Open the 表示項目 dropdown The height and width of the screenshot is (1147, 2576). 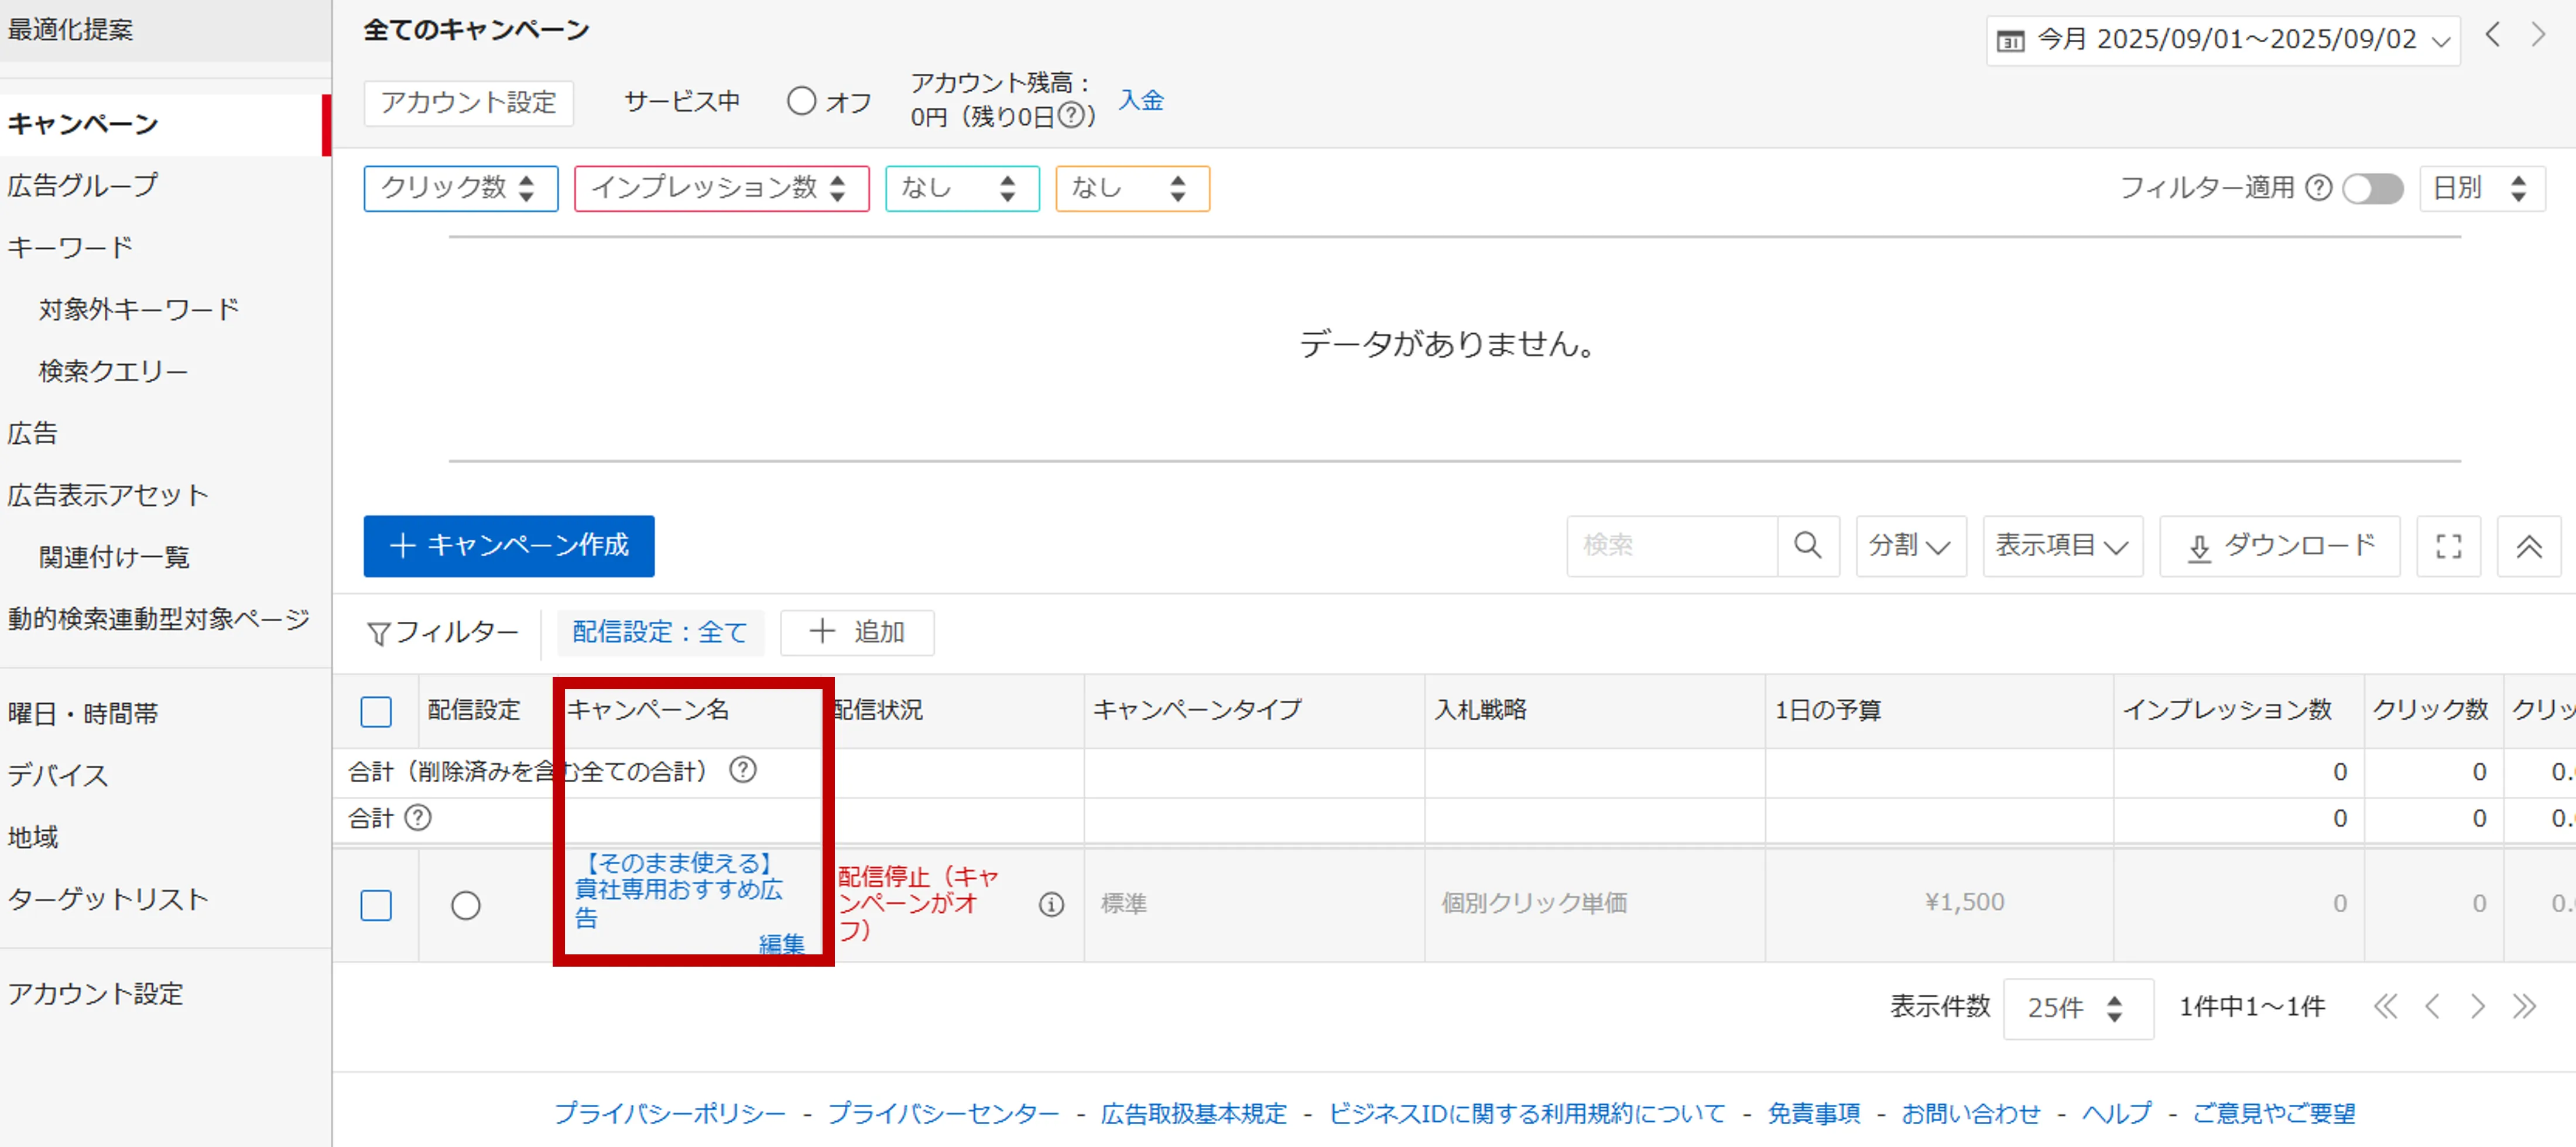coord(2062,546)
